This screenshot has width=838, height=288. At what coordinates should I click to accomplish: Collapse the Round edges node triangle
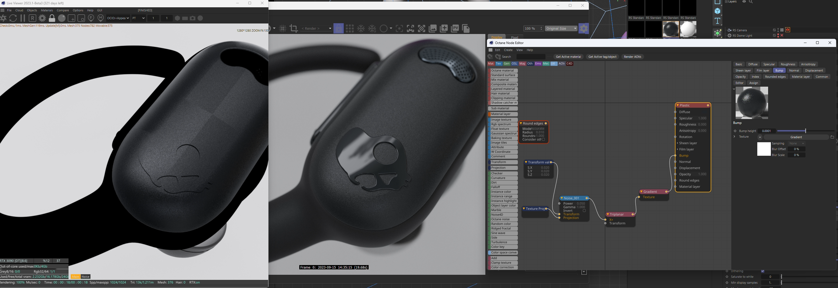coord(521,123)
